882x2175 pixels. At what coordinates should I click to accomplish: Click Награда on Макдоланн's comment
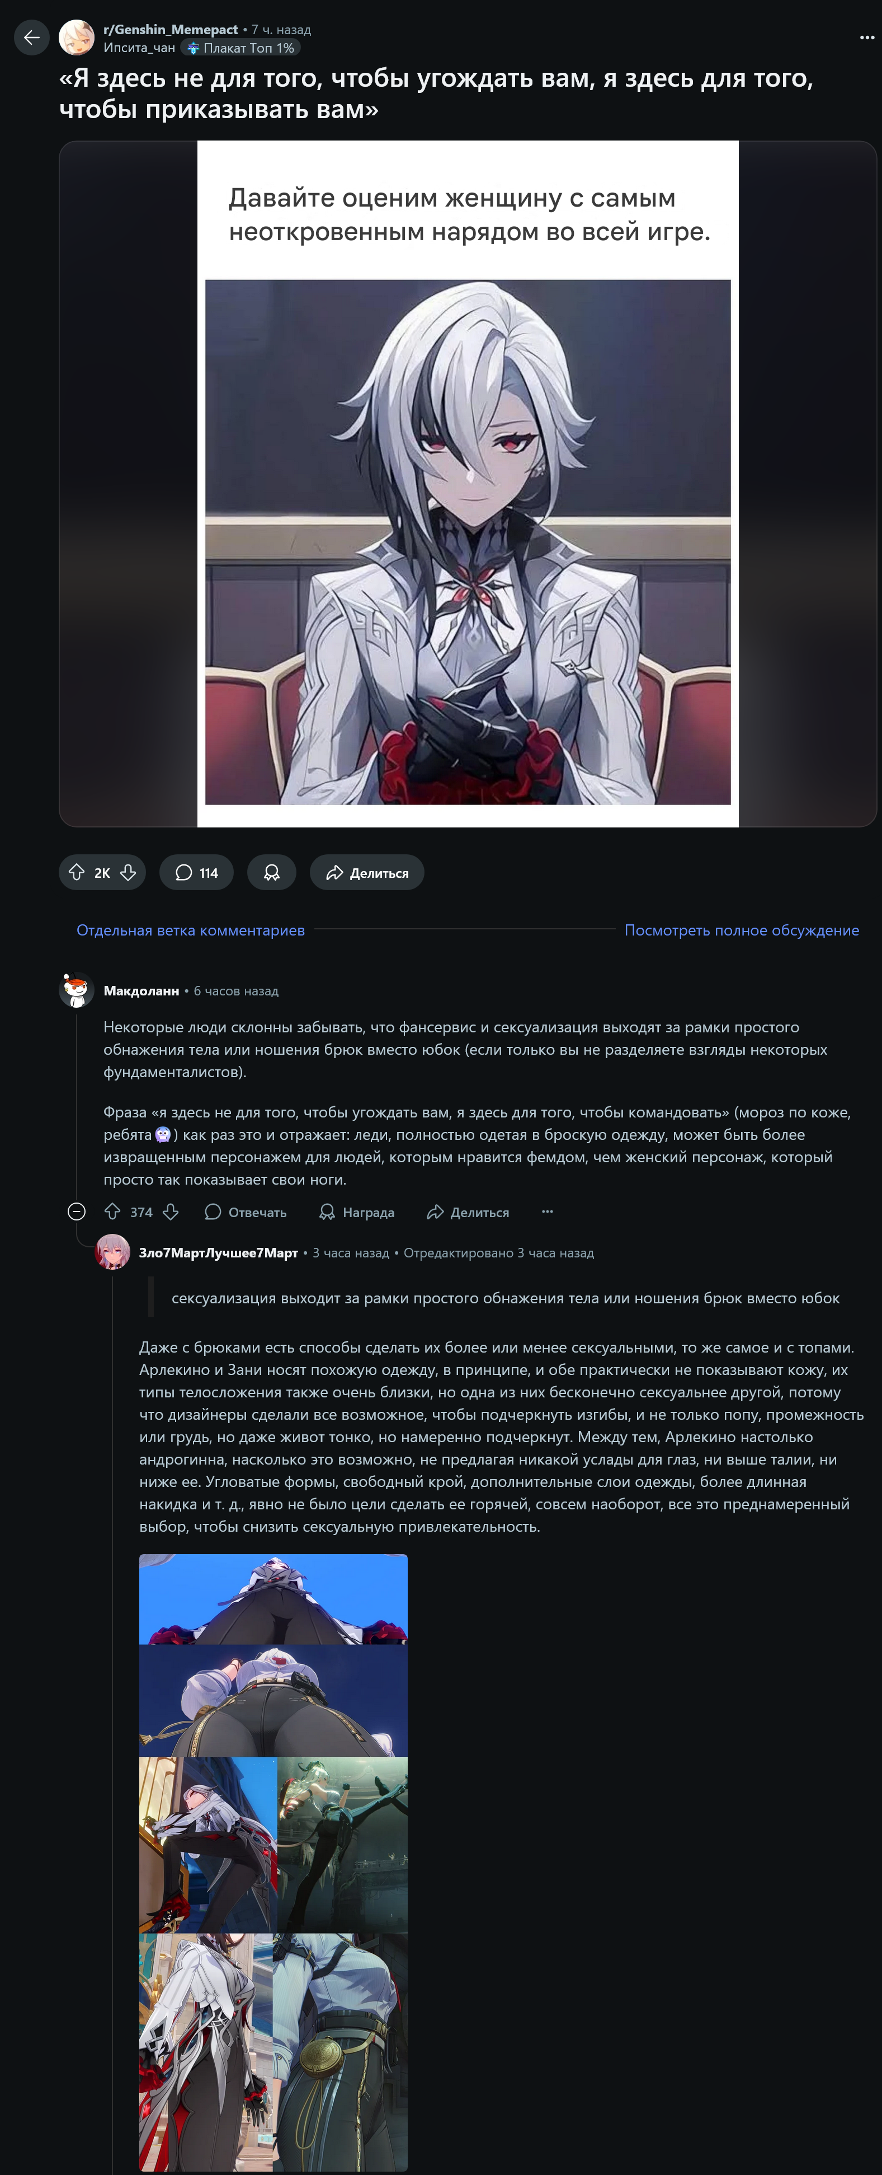point(357,1212)
